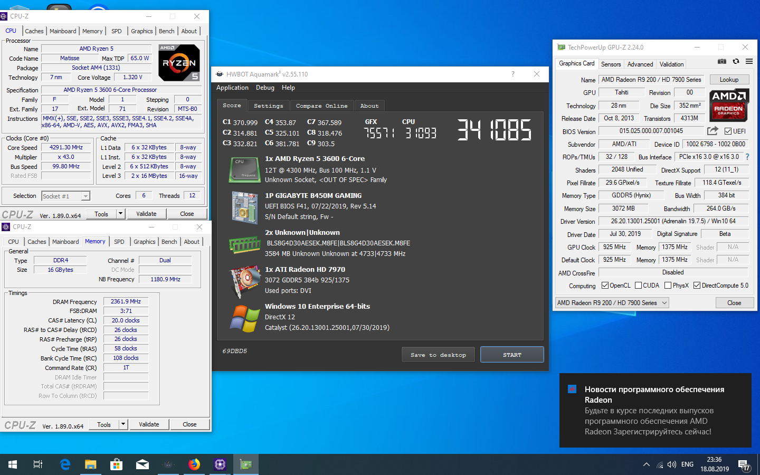Viewport: 760px width, 475px height.
Task: Open the Help menu in Aquamark
Action: coord(288,88)
